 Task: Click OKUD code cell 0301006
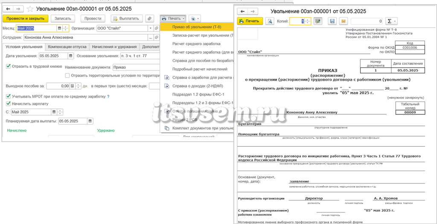point(410,47)
